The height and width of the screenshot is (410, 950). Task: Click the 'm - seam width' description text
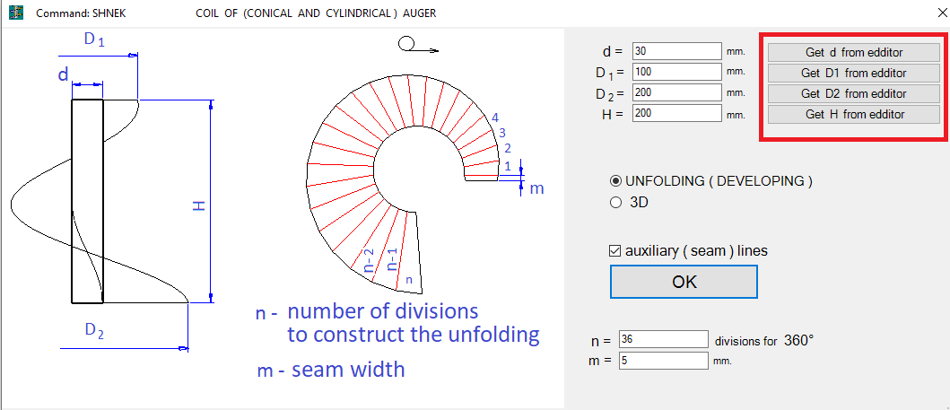[331, 370]
